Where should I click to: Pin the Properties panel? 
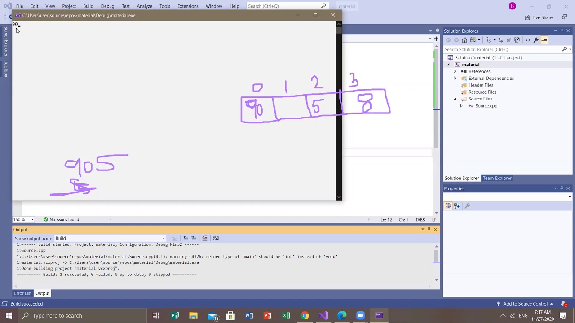(x=562, y=188)
